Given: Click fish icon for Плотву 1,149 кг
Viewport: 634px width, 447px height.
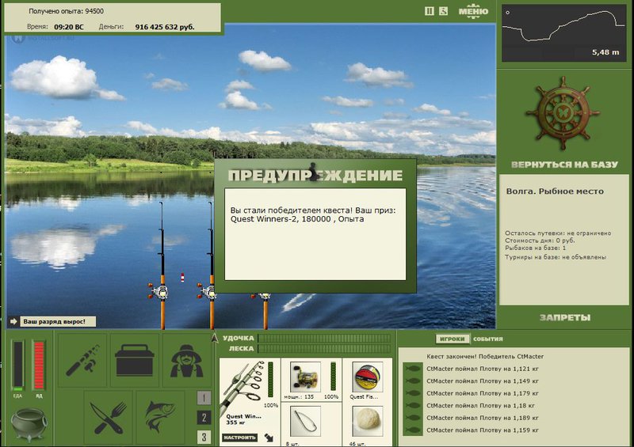Looking at the screenshot, I should tap(412, 381).
